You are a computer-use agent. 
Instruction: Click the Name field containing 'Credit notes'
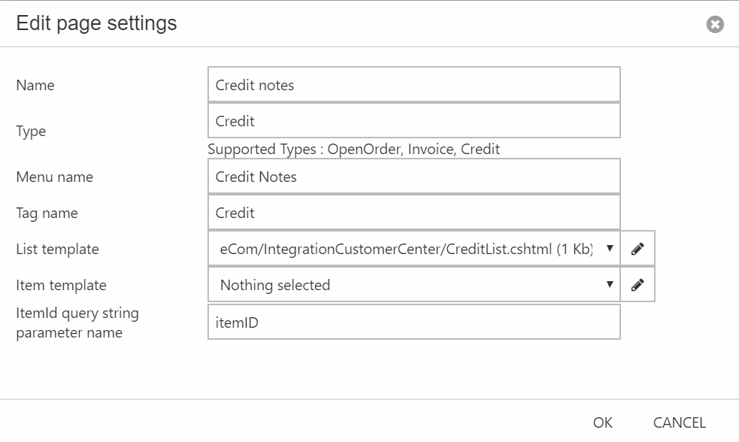414,85
